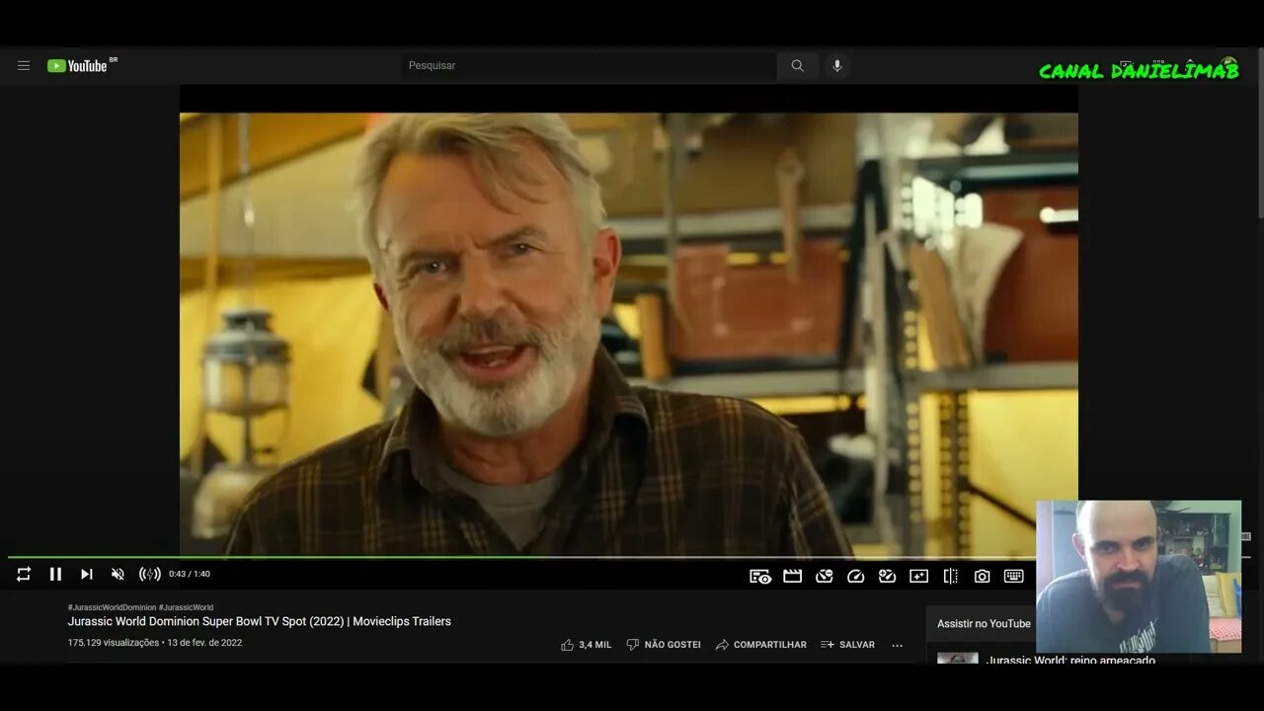This screenshot has height=711, width=1264.
Task: Like the video showing 3,4 MIL
Action: [586, 645]
